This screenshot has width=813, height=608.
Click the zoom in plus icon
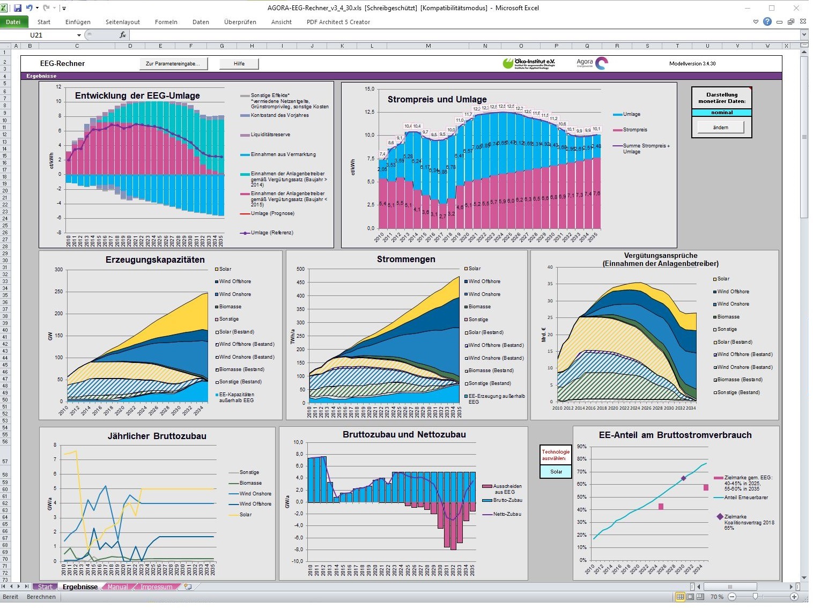[794, 597]
